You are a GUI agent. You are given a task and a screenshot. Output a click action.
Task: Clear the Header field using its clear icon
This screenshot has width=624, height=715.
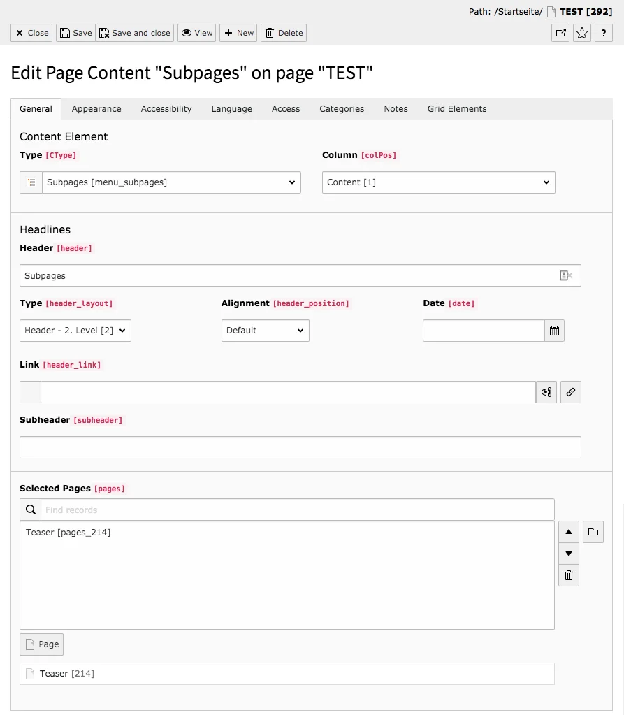point(565,275)
